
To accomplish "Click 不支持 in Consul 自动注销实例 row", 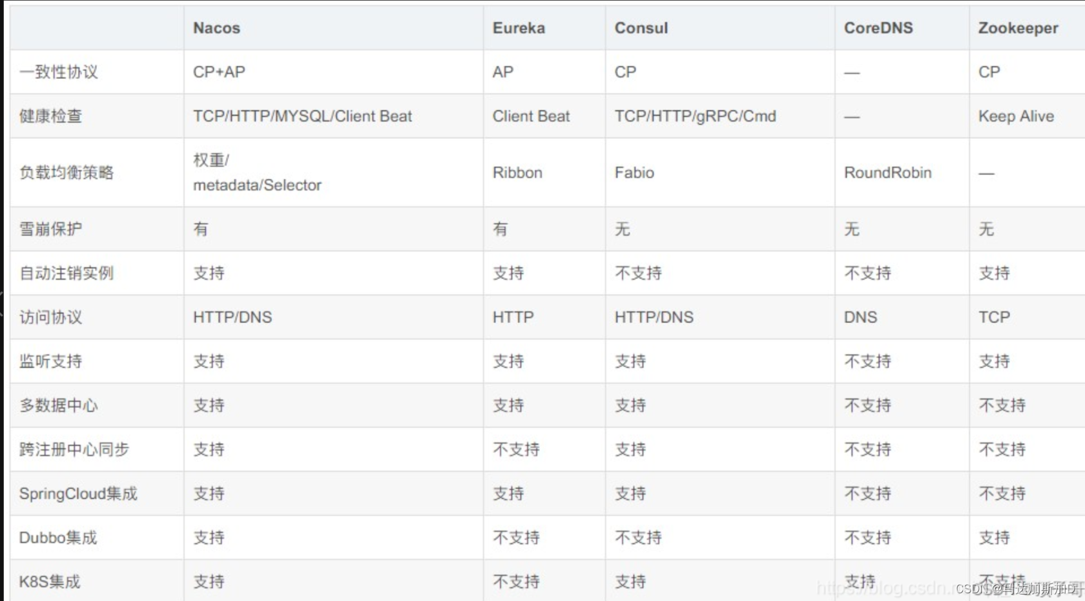I will [x=638, y=273].
